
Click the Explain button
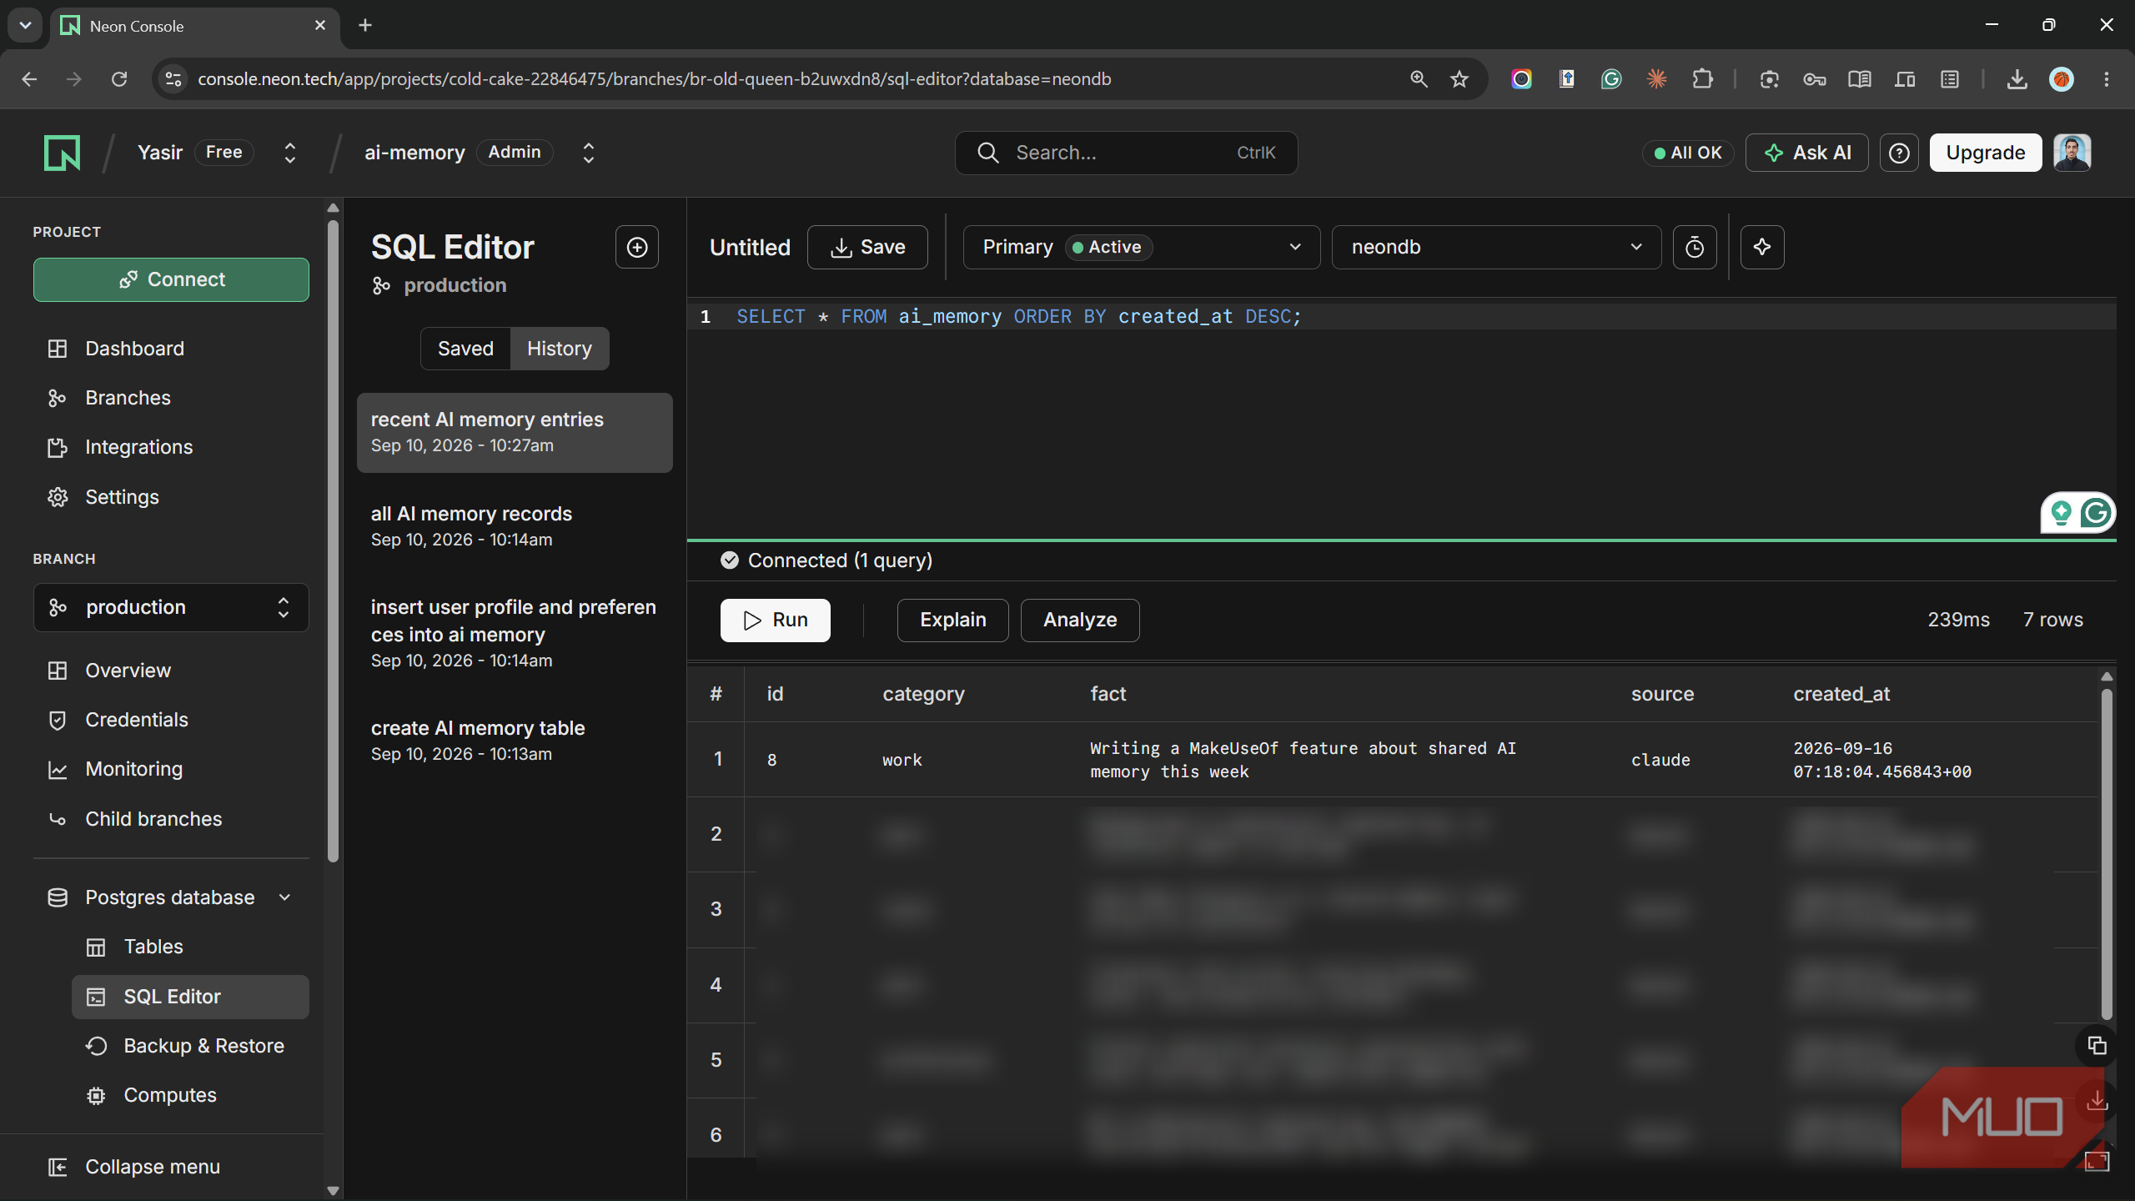(953, 620)
